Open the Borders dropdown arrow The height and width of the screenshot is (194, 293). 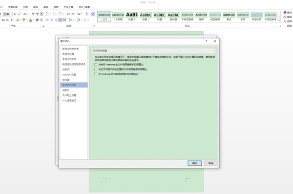88,20
